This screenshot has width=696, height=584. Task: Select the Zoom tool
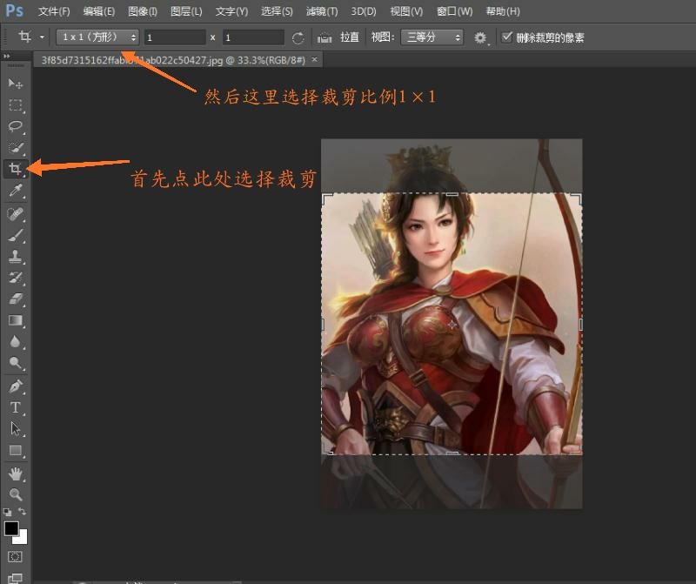(x=15, y=494)
